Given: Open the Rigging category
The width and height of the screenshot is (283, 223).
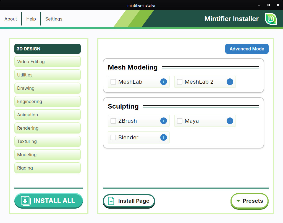Looking at the screenshot, I should [x=48, y=168].
